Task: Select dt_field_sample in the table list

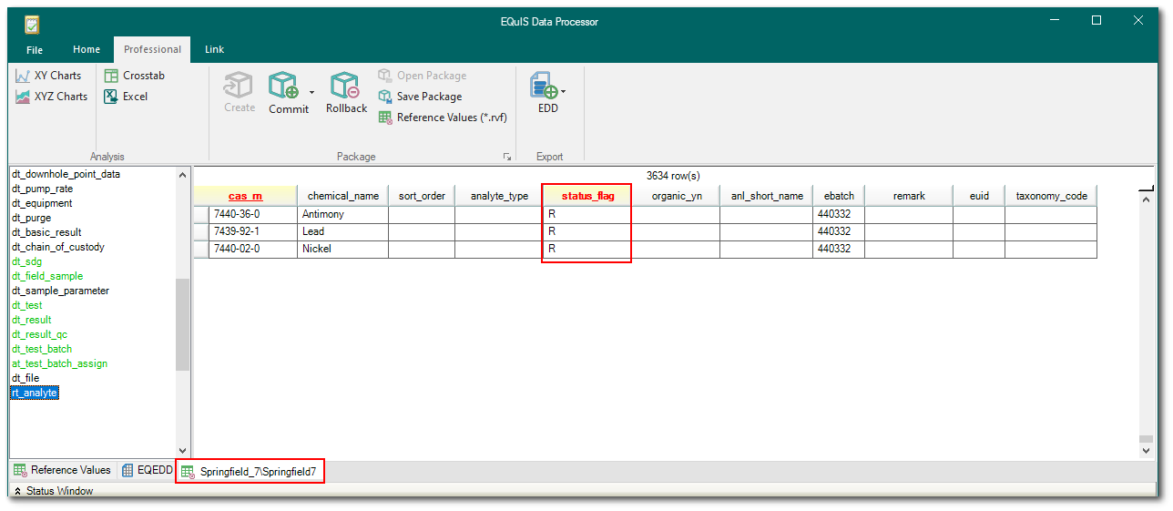Action: 46,276
